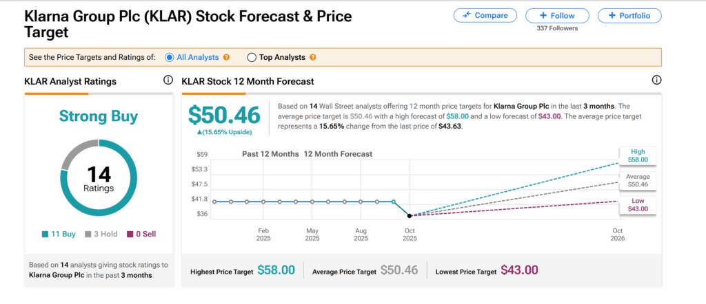Click the Strong Buy rating text
The width and height of the screenshot is (706, 304).
[x=99, y=116]
